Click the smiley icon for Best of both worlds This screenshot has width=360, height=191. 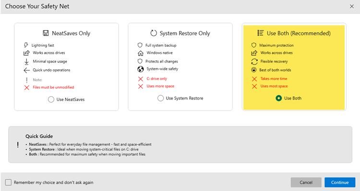point(254,70)
